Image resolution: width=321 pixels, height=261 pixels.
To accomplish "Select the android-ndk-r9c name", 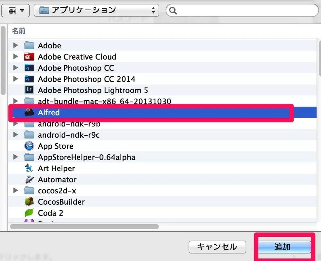I will tap(69, 135).
